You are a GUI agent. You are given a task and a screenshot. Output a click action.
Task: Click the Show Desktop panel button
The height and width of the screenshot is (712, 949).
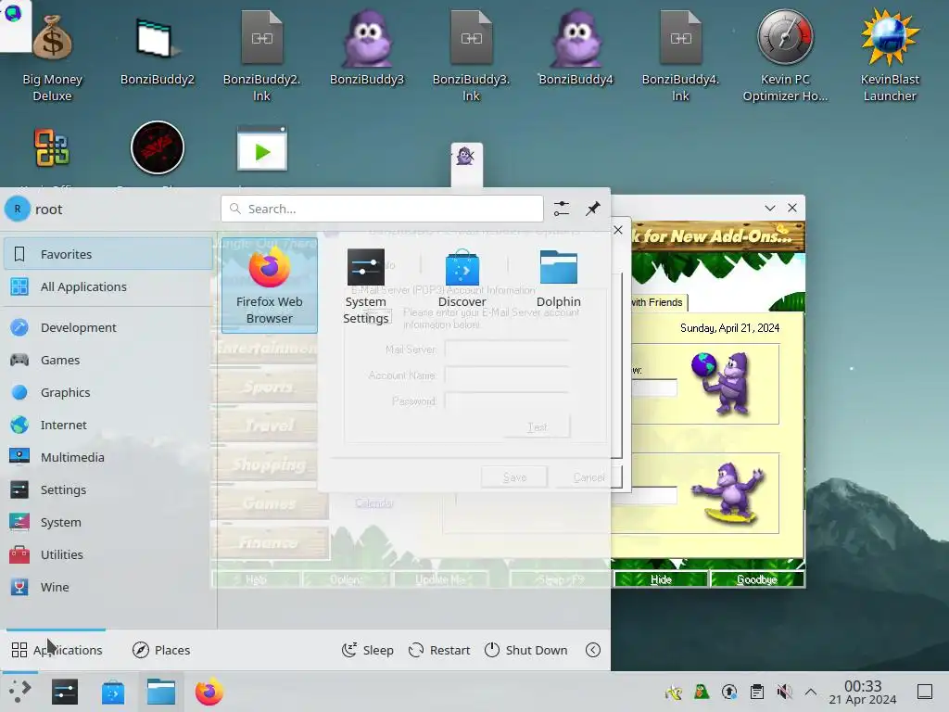(x=925, y=692)
